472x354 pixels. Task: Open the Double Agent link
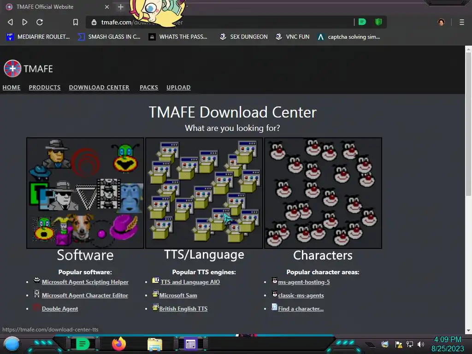pos(60,308)
